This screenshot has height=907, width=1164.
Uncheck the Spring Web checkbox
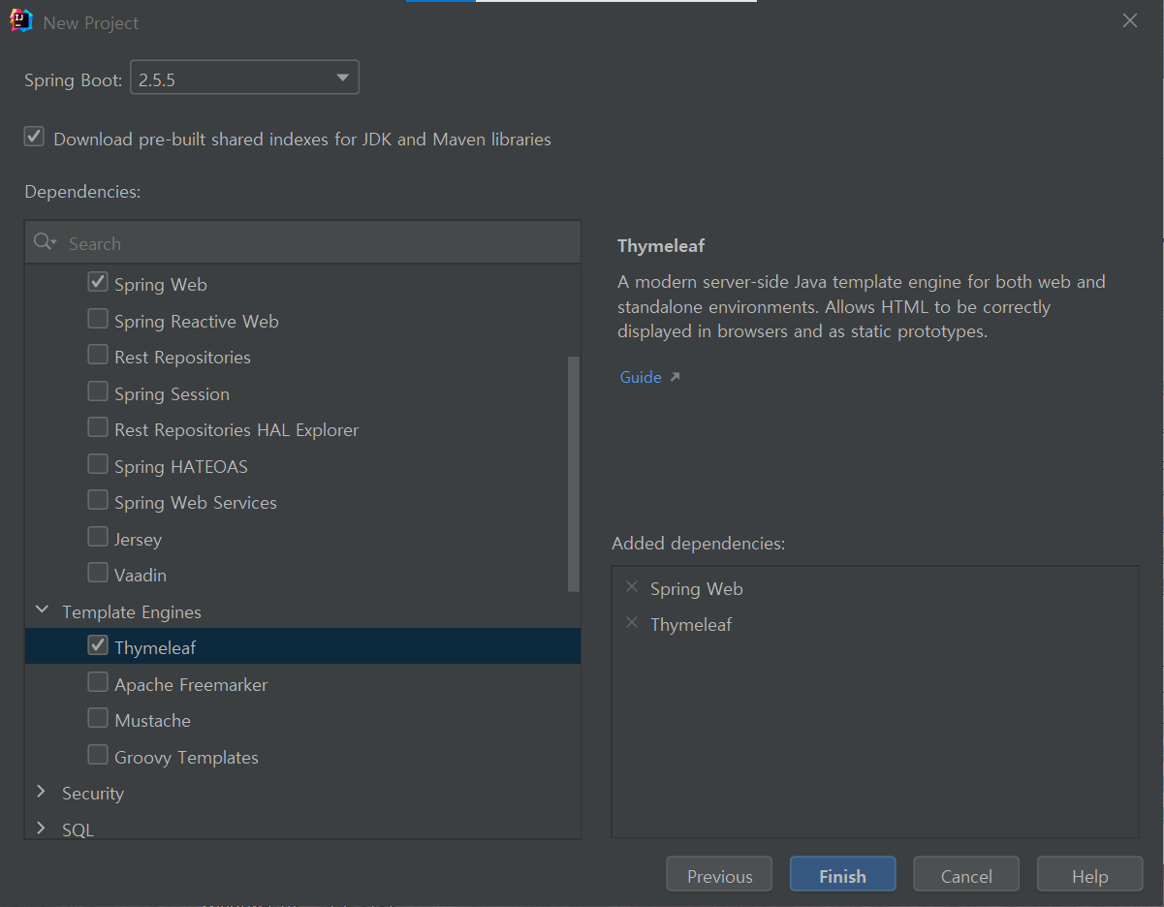click(98, 283)
